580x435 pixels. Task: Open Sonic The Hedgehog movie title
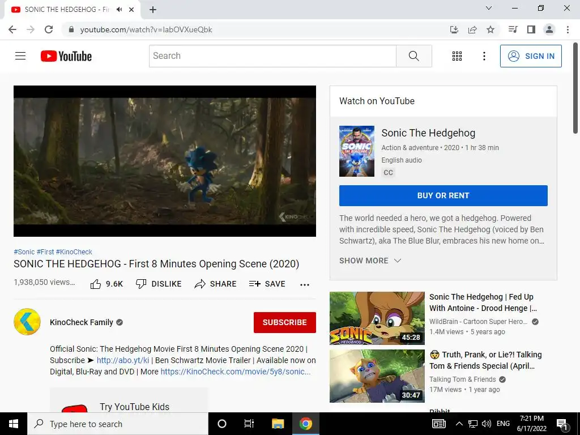click(x=428, y=133)
